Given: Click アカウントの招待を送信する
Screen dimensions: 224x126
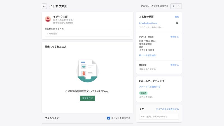Looking at the screenshot, I should (x=155, y=6).
